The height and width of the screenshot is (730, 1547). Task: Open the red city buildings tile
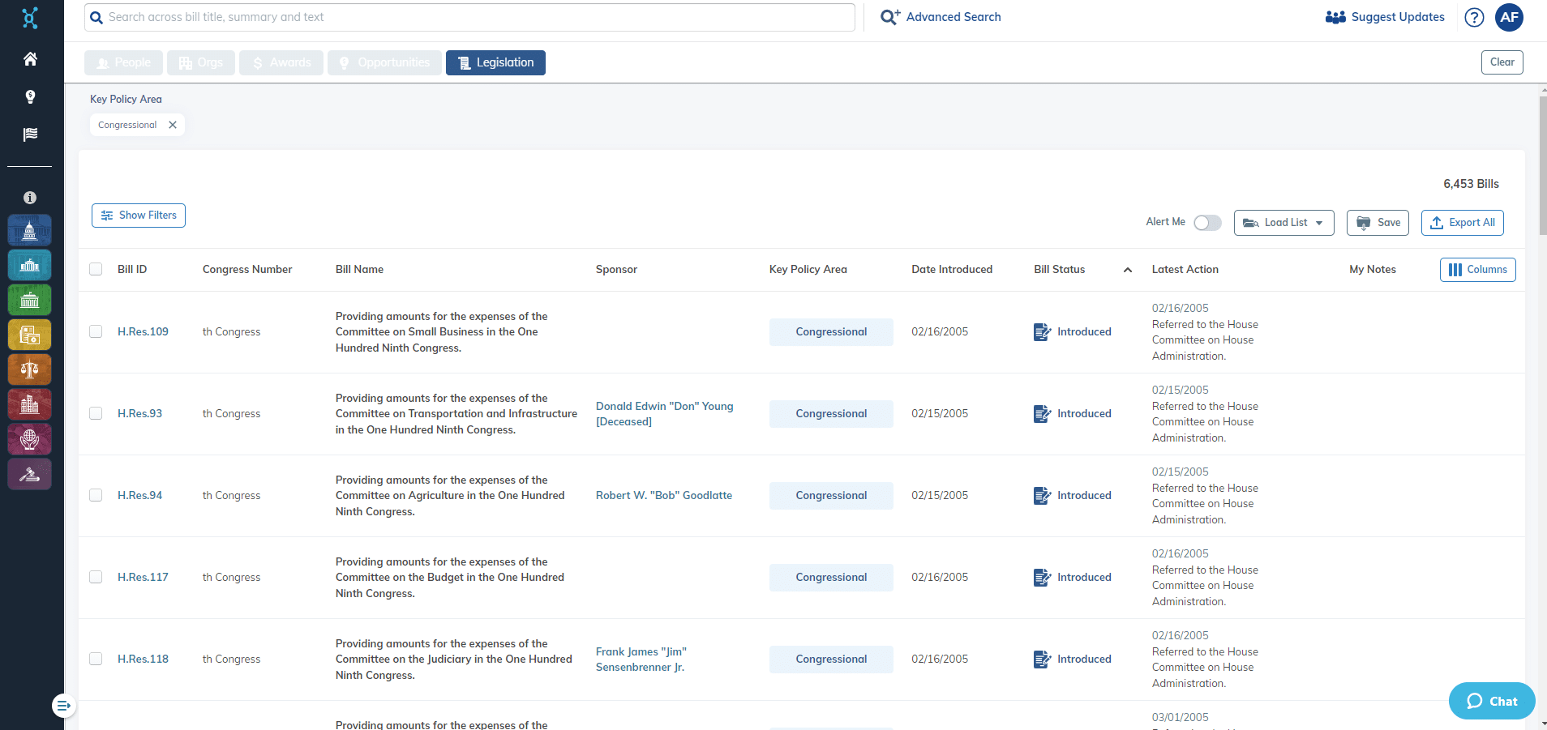coord(30,405)
